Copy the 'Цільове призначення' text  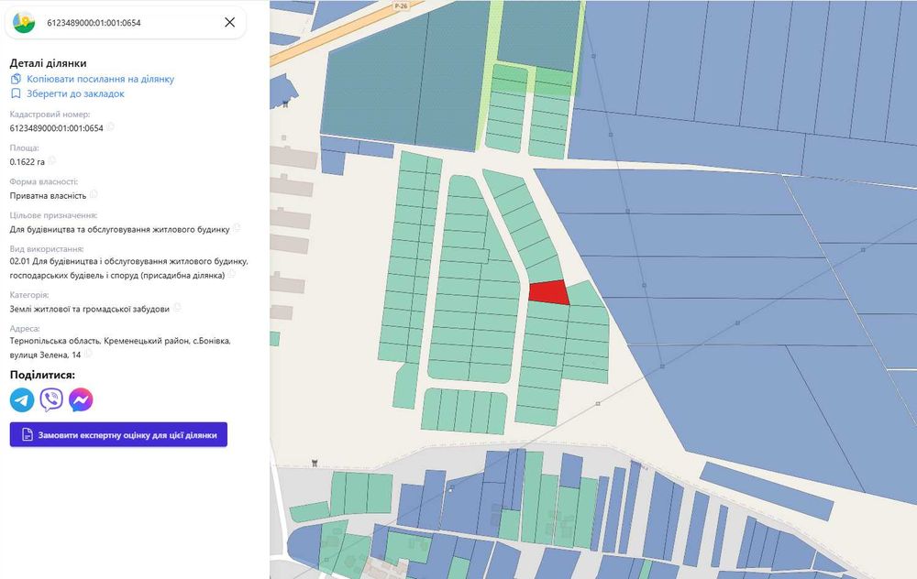[237, 227]
